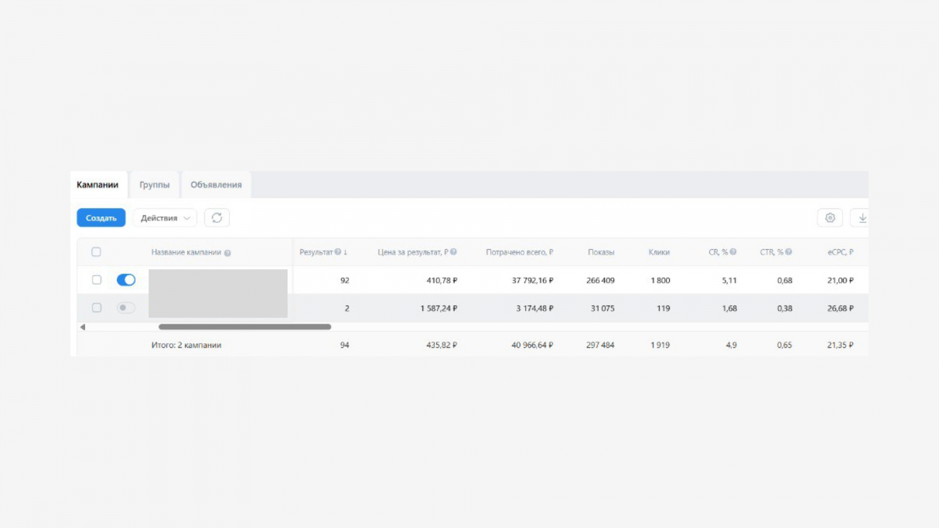Sort by the CTR, % column header

point(772,252)
